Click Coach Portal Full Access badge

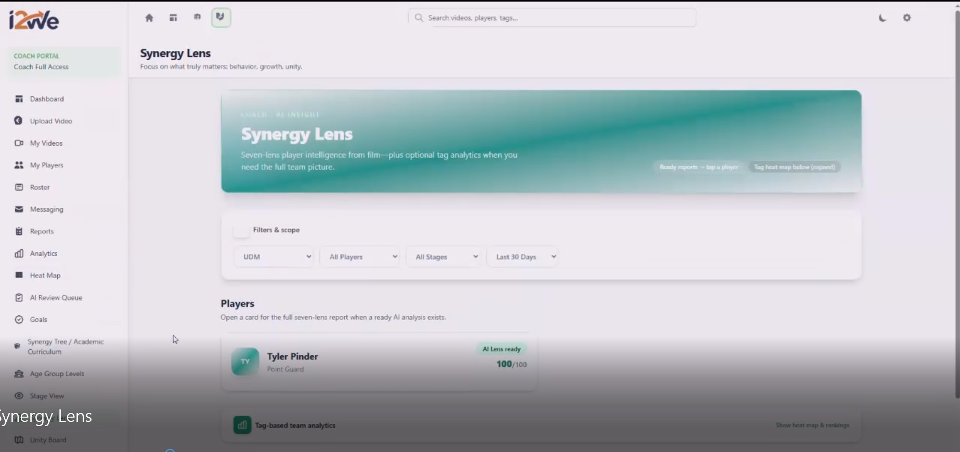click(x=63, y=61)
